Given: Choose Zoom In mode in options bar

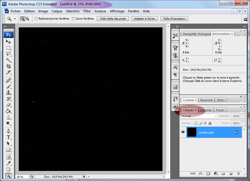Looking at the screenshot, I should 23,19.
